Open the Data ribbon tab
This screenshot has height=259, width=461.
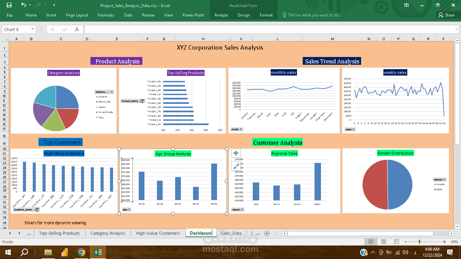coord(128,15)
